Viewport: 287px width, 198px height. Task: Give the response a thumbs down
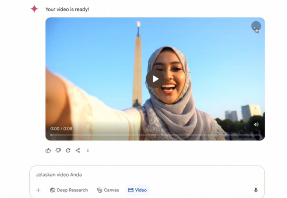pyautogui.click(x=58, y=150)
